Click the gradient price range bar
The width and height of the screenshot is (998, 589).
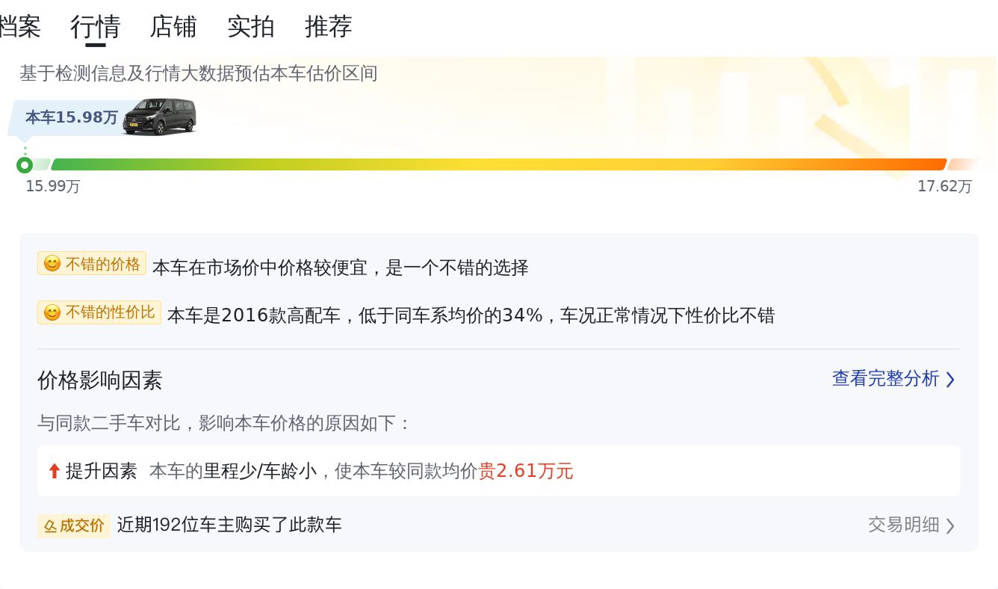point(498,164)
